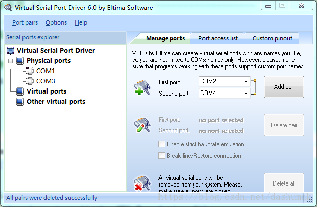Click the First port label beside COM2

coord(169,82)
